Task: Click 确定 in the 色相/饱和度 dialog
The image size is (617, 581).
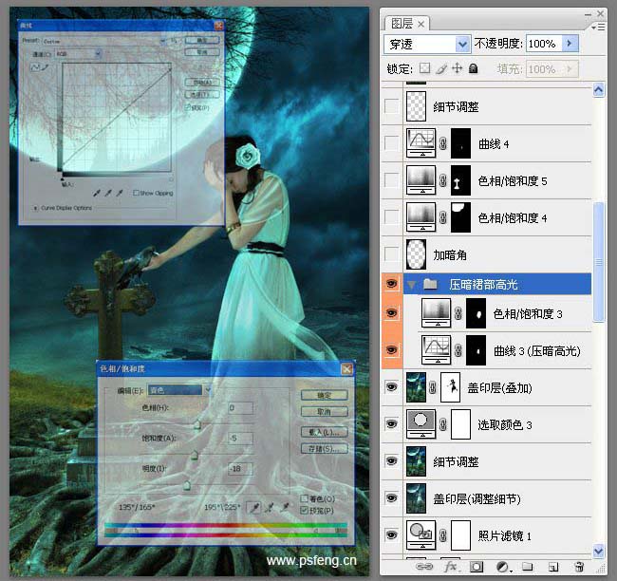Action: click(325, 395)
